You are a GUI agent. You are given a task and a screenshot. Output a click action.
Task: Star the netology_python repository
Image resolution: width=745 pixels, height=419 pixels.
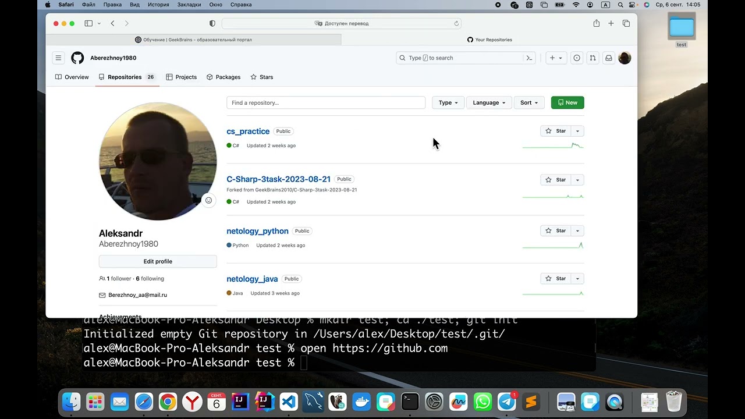pos(555,231)
